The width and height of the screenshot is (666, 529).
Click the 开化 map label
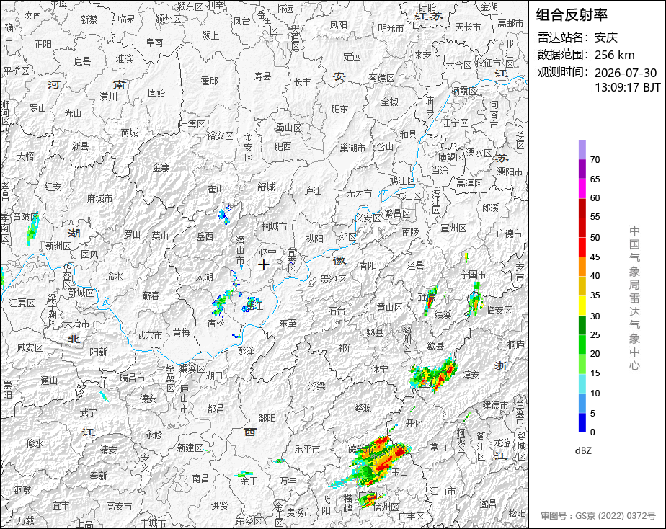(x=414, y=423)
